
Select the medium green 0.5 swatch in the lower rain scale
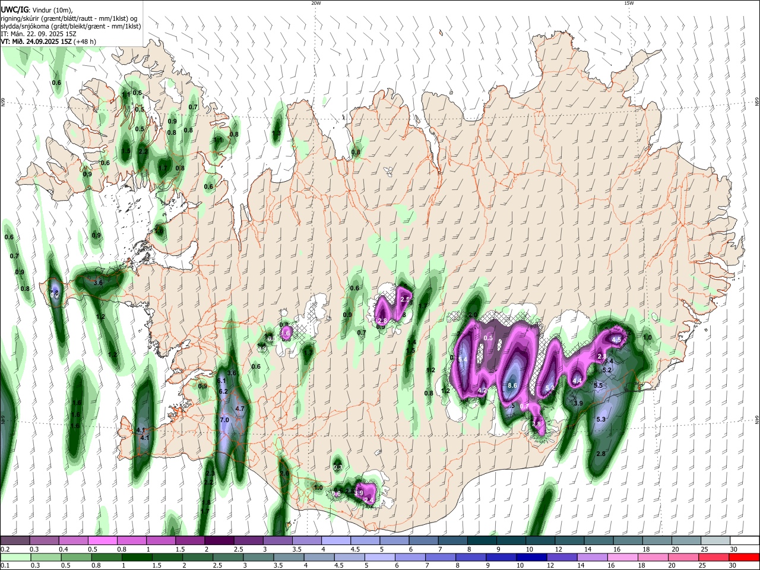75,558
